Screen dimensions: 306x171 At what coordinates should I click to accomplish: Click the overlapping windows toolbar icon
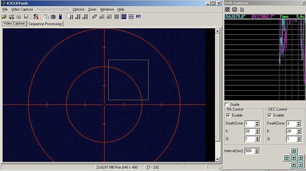pos(46,17)
